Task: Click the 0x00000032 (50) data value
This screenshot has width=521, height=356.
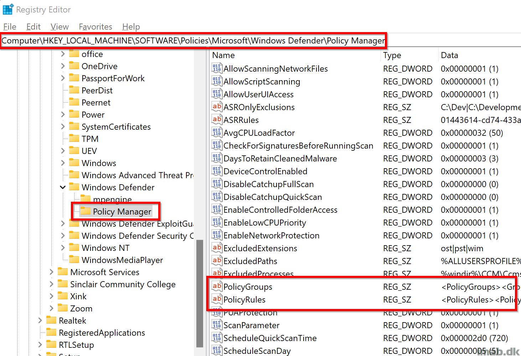Action: [x=472, y=133]
